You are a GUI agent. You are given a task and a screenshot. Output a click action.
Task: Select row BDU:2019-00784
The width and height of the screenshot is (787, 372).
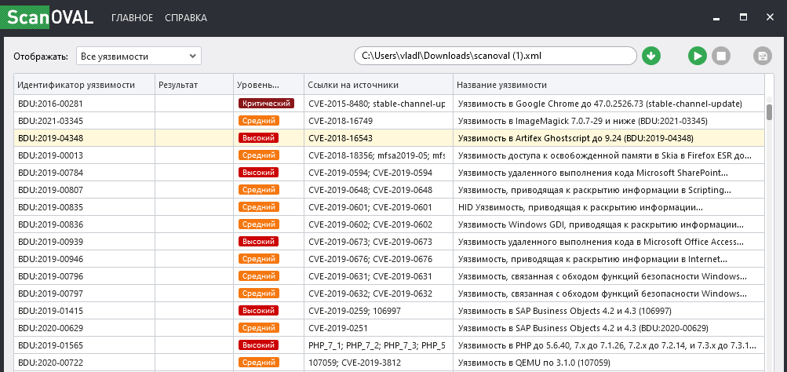tap(389, 172)
